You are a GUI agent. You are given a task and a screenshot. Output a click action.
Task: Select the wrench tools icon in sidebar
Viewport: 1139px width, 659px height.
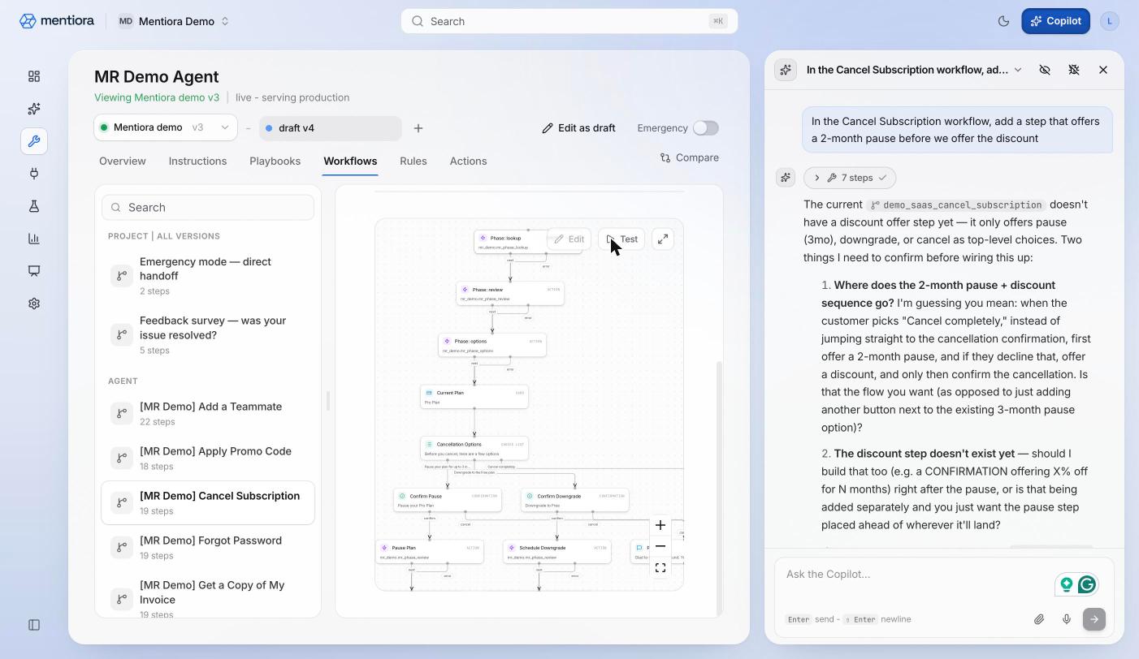(34, 141)
